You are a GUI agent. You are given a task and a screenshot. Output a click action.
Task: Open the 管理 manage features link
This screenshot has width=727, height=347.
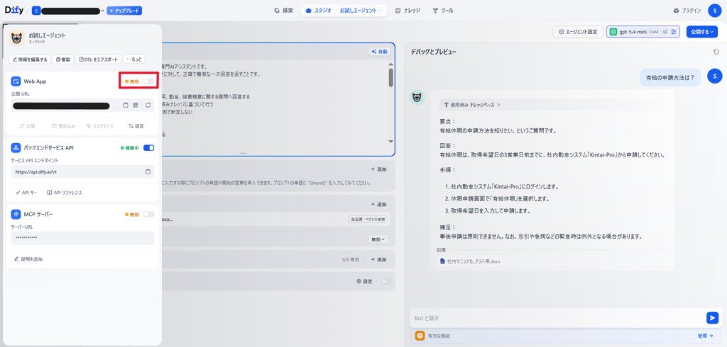[x=705, y=336]
